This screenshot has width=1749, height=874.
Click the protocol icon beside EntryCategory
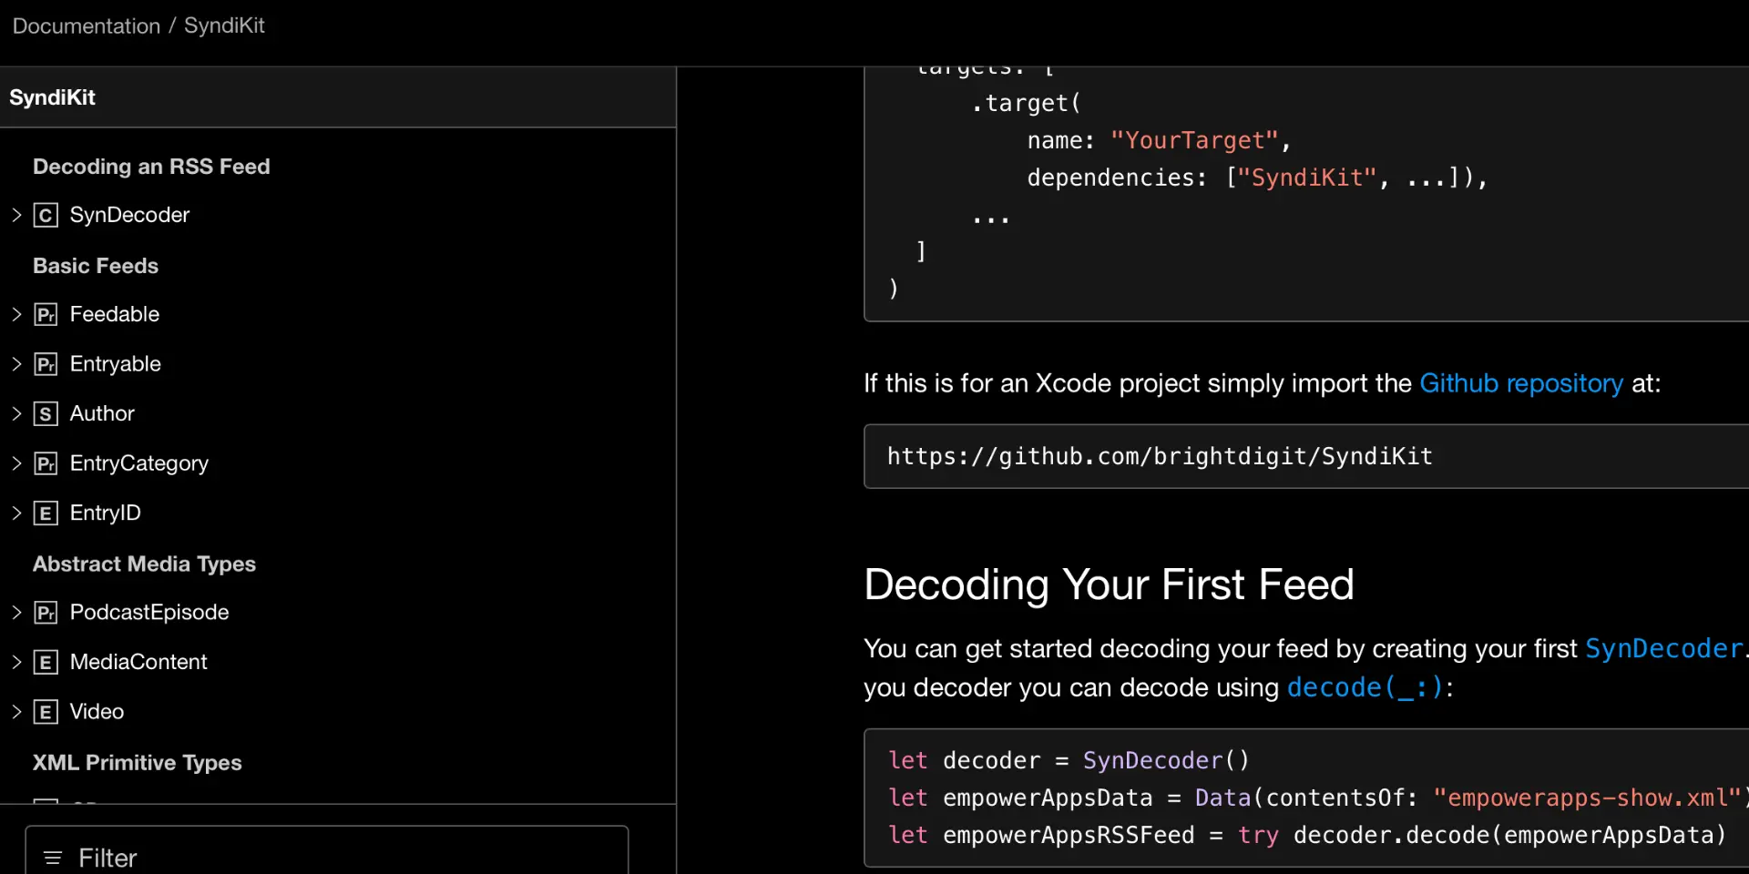coord(46,463)
